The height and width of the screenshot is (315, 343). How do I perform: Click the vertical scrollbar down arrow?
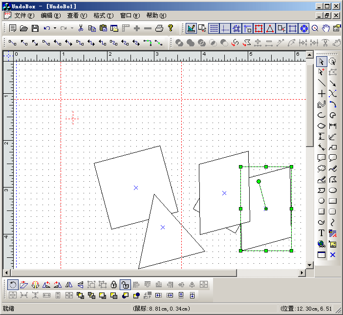pyautogui.click(x=309, y=265)
